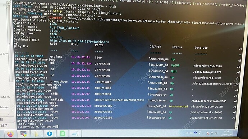
Task: Expand the hidden tray icons arrow
Action: pos(203,133)
